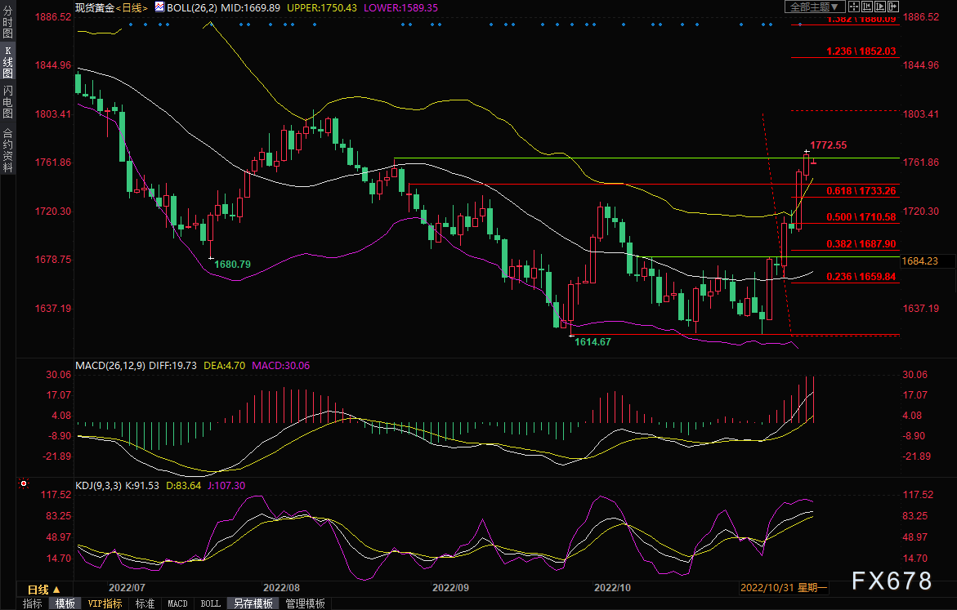Select the K线图 side tab
This screenshot has height=610, width=957.
[x=7, y=62]
